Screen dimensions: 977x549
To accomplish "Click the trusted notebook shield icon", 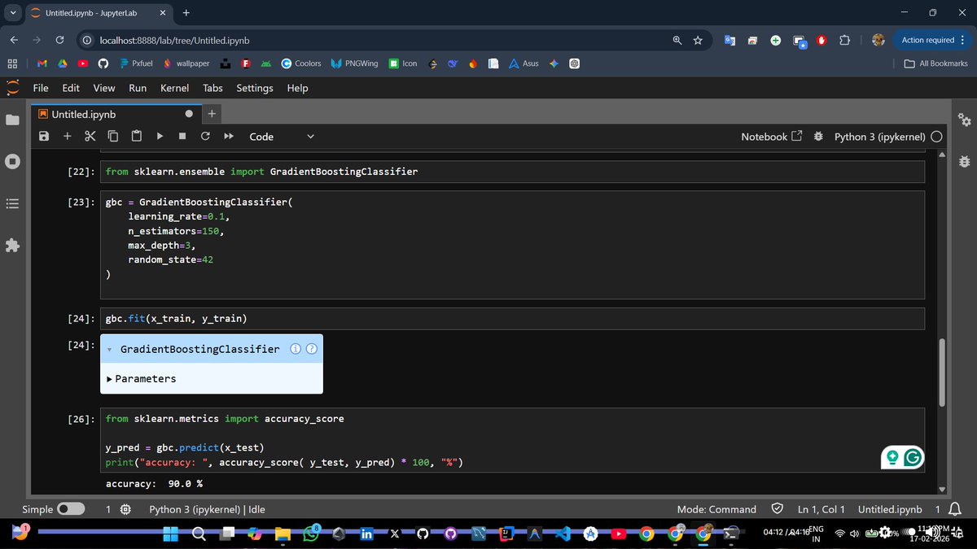I will click(x=777, y=509).
